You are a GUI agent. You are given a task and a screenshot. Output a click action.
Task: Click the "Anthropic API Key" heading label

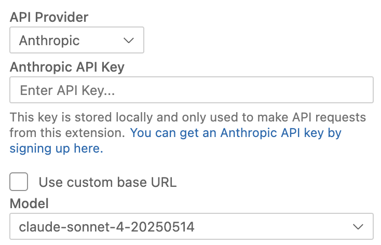point(67,67)
